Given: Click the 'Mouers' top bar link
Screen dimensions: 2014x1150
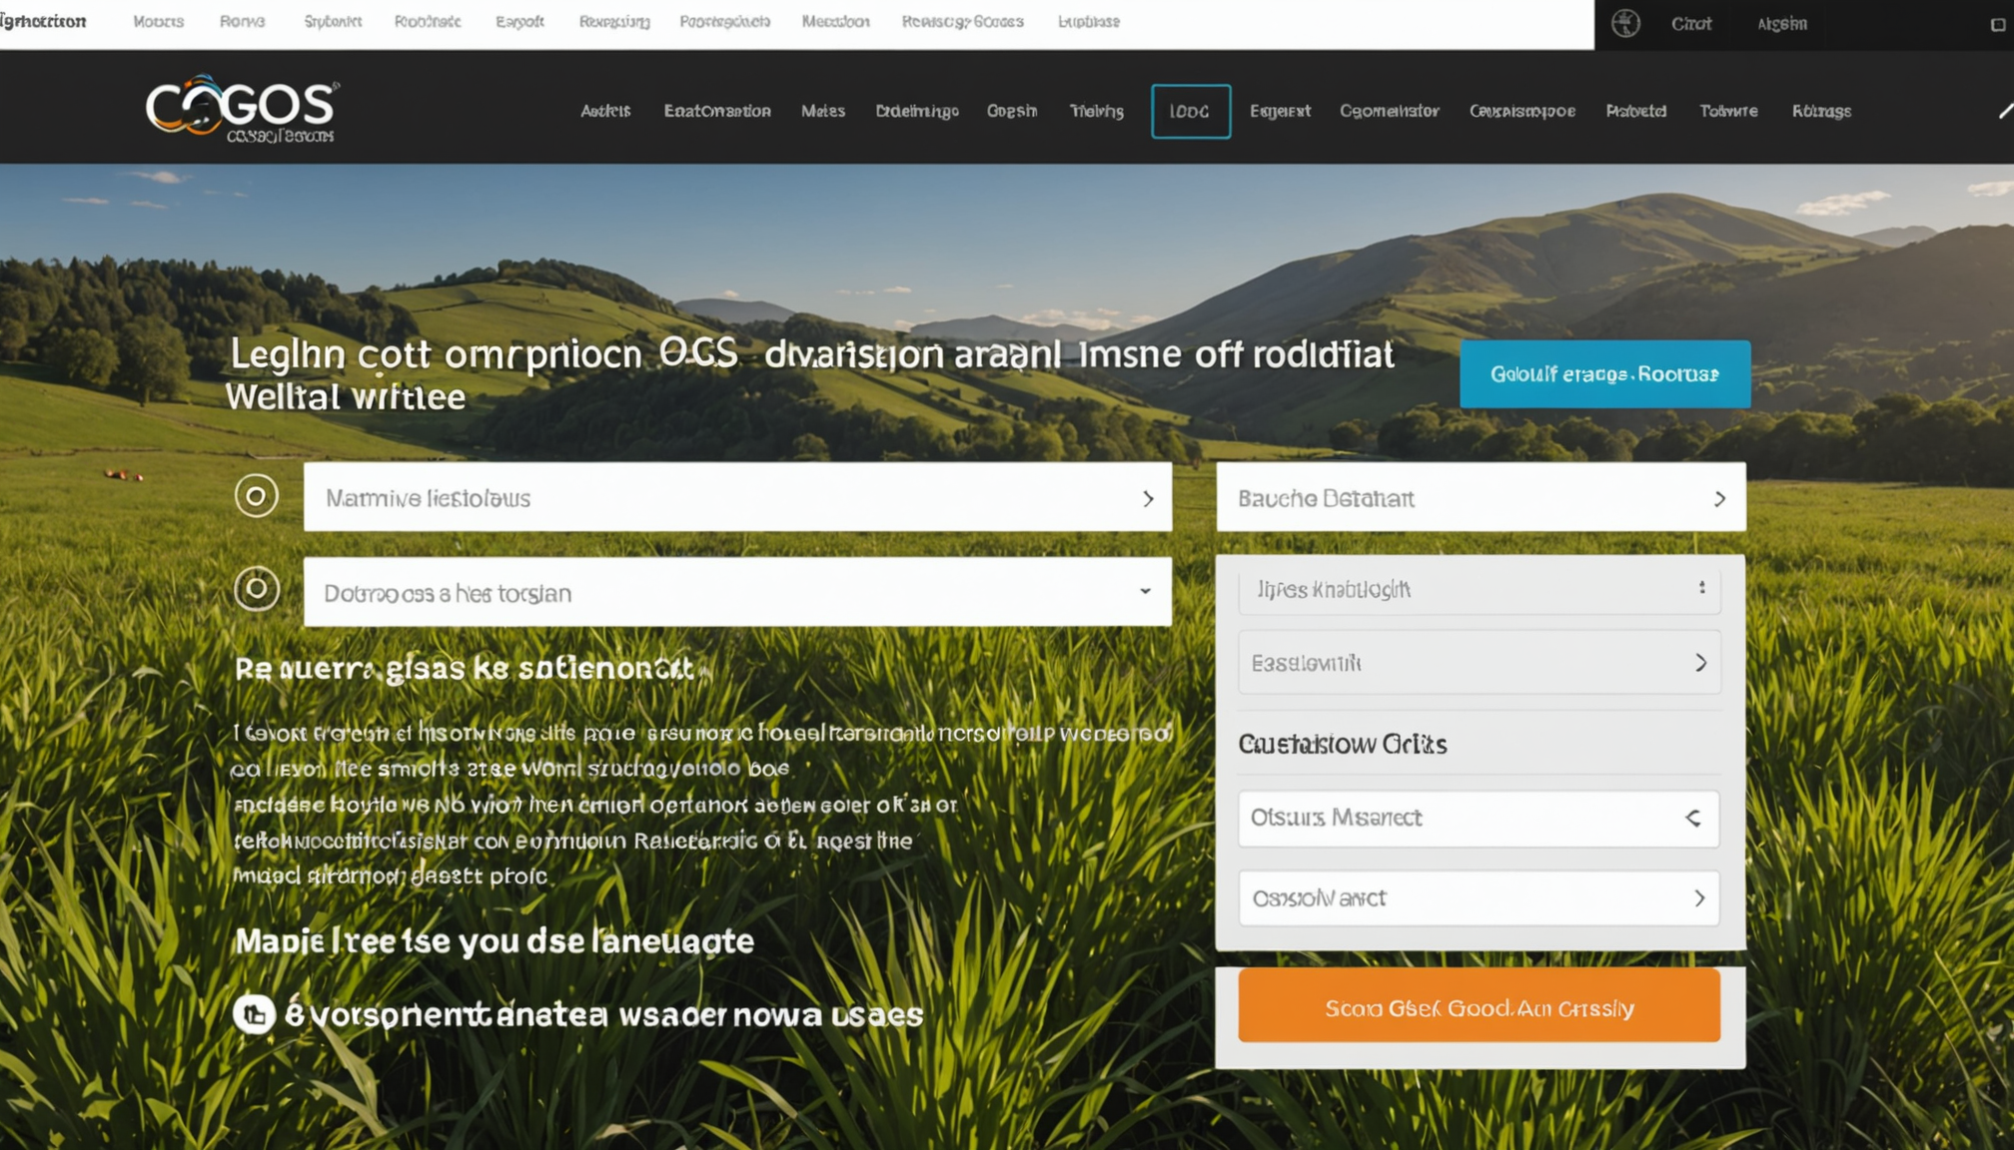Looking at the screenshot, I should pos(158,21).
